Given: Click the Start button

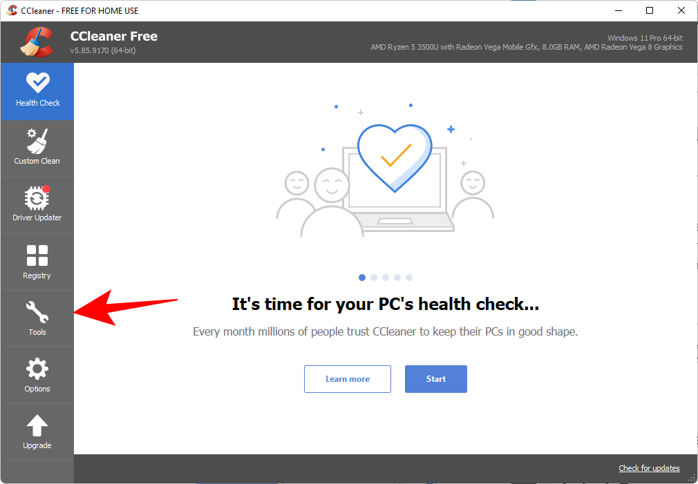Looking at the screenshot, I should click(436, 379).
